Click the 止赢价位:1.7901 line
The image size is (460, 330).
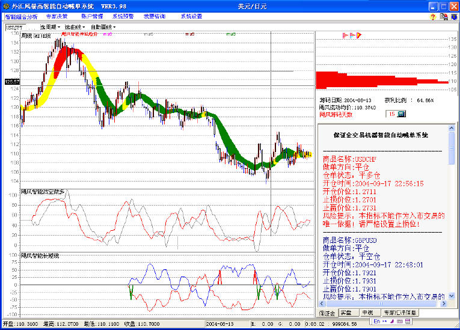[x=349, y=289]
